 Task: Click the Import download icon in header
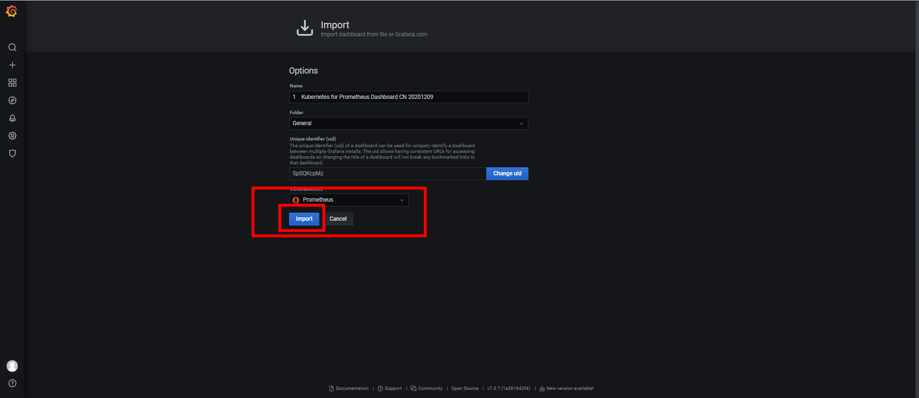pyautogui.click(x=305, y=28)
